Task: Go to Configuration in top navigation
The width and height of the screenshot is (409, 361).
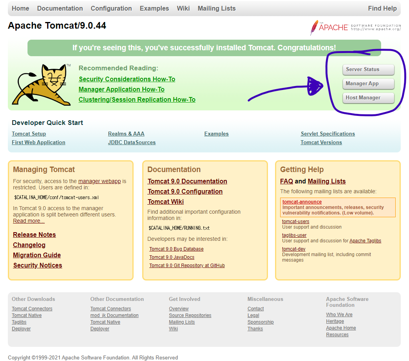Action: 111,8
